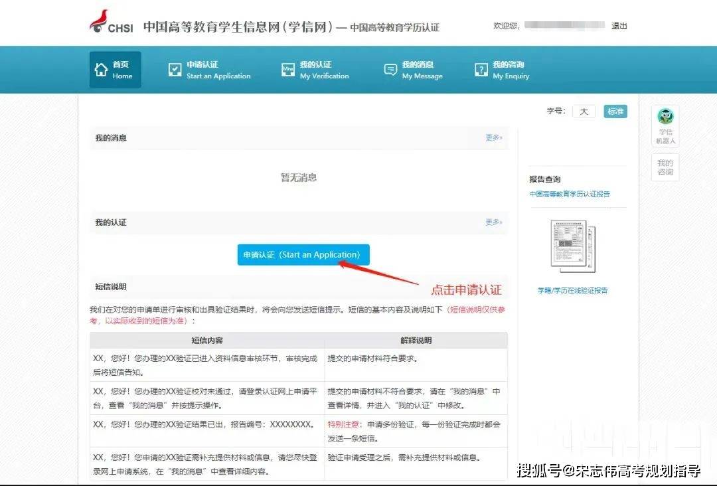Click 更多 link in 我的消息 section
This screenshot has width=717, height=486.
point(494,137)
